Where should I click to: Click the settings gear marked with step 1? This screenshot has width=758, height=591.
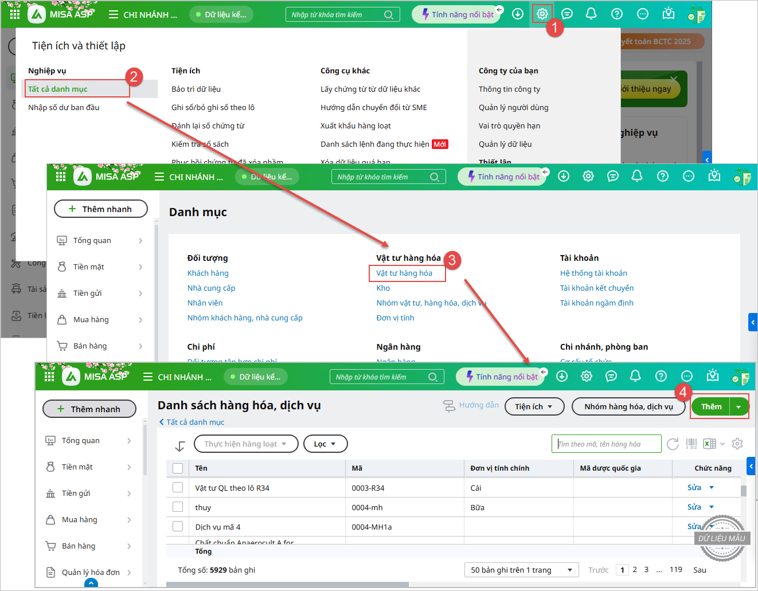click(x=542, y=14)
